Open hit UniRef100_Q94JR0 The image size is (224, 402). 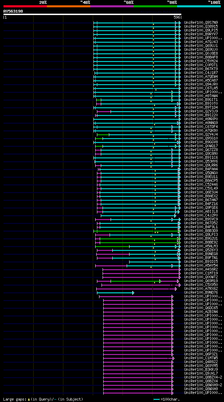click(x=201, y=84)
